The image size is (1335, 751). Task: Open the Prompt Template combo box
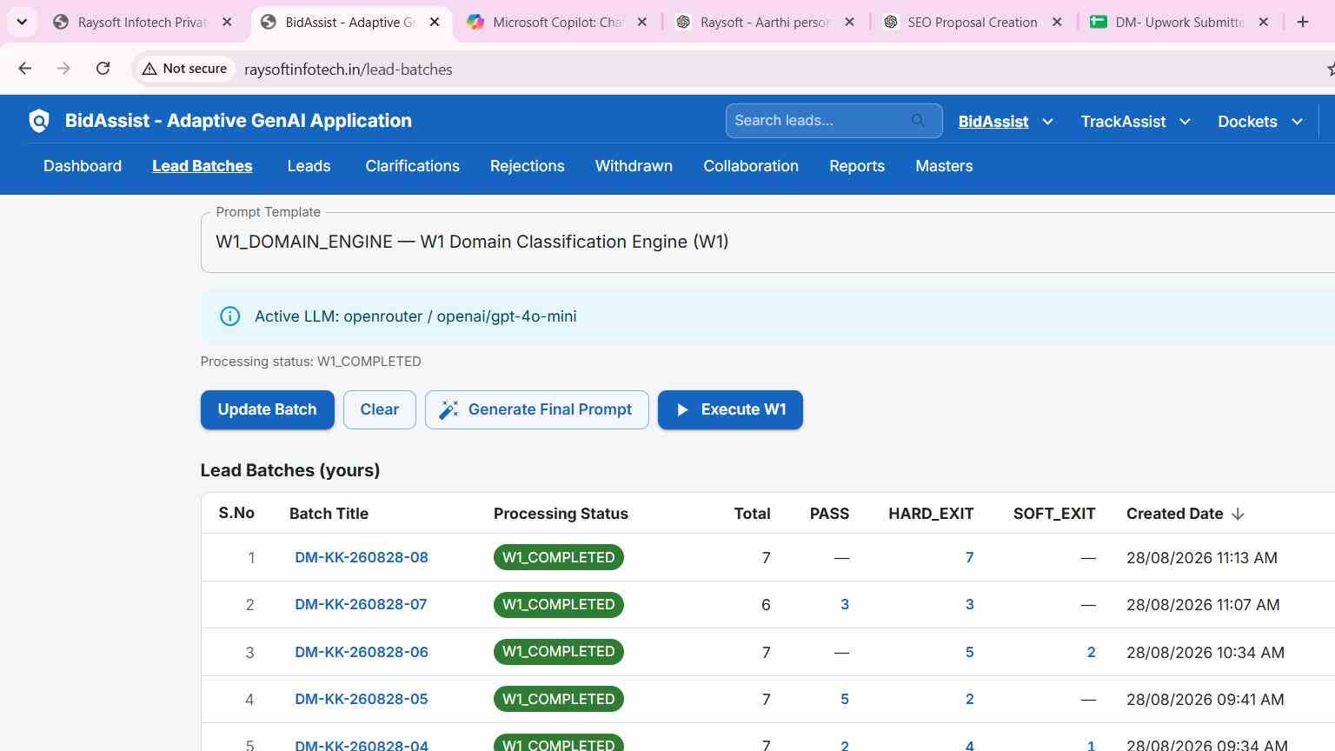(767, 243)
